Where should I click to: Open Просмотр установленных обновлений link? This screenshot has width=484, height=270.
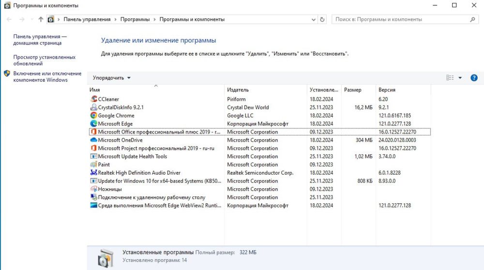click(44, 60)
